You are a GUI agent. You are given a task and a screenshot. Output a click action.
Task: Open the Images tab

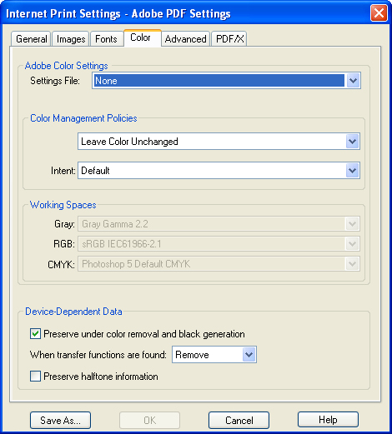pyautogui.click(x=71, y=39)
